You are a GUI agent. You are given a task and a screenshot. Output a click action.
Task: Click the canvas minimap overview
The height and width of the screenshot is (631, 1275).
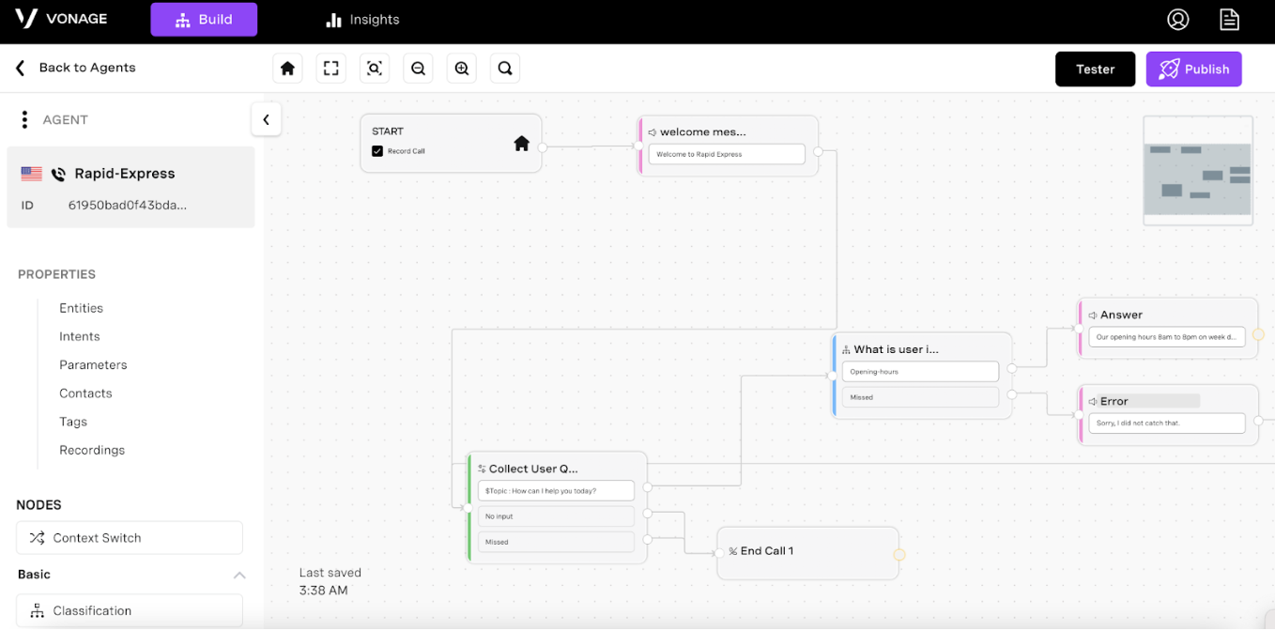[1197, 171]
